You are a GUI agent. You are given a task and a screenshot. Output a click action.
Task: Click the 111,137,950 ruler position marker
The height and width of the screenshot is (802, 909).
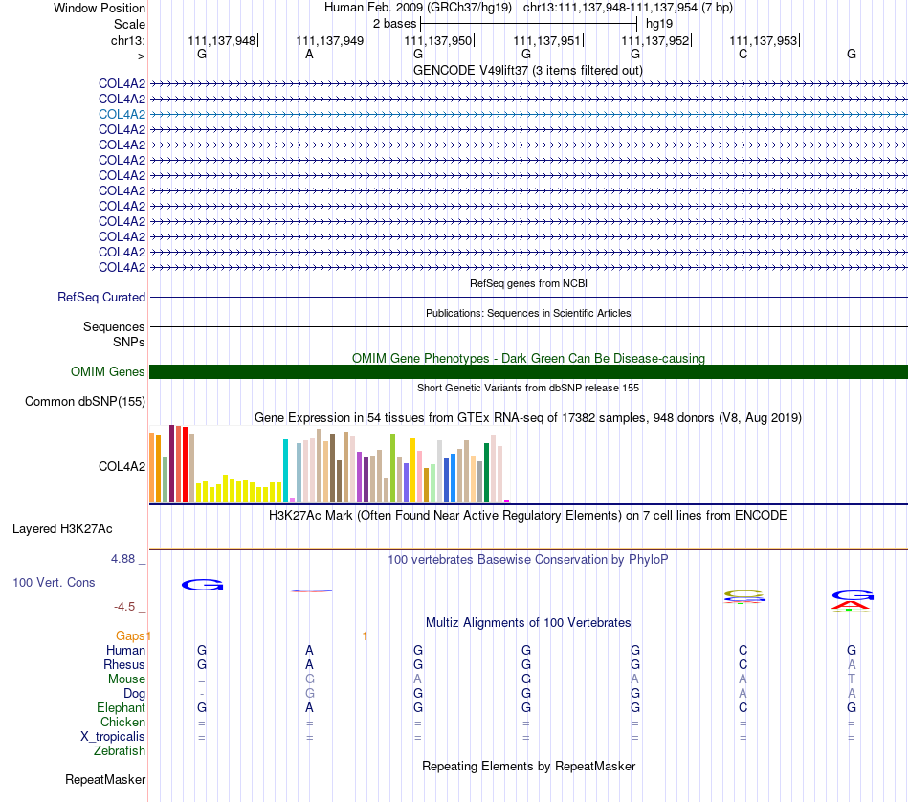pyautogui.click(x=439, y=40)
